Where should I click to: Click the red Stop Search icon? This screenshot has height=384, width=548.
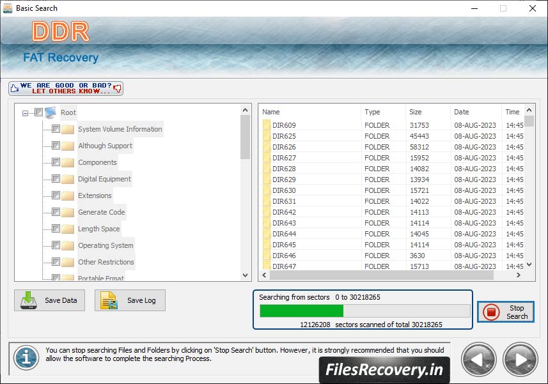pyautogui.click(x=491, y=312)
